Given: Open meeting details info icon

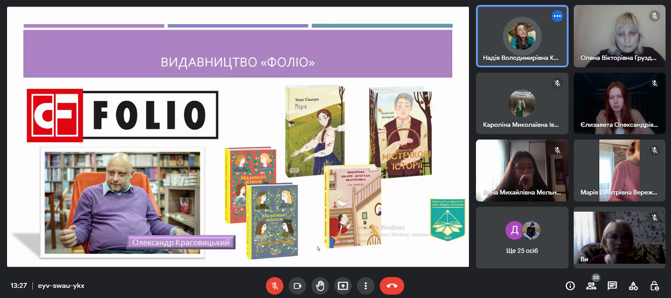Looking at the screenshot, I should (x=570, y=286).
